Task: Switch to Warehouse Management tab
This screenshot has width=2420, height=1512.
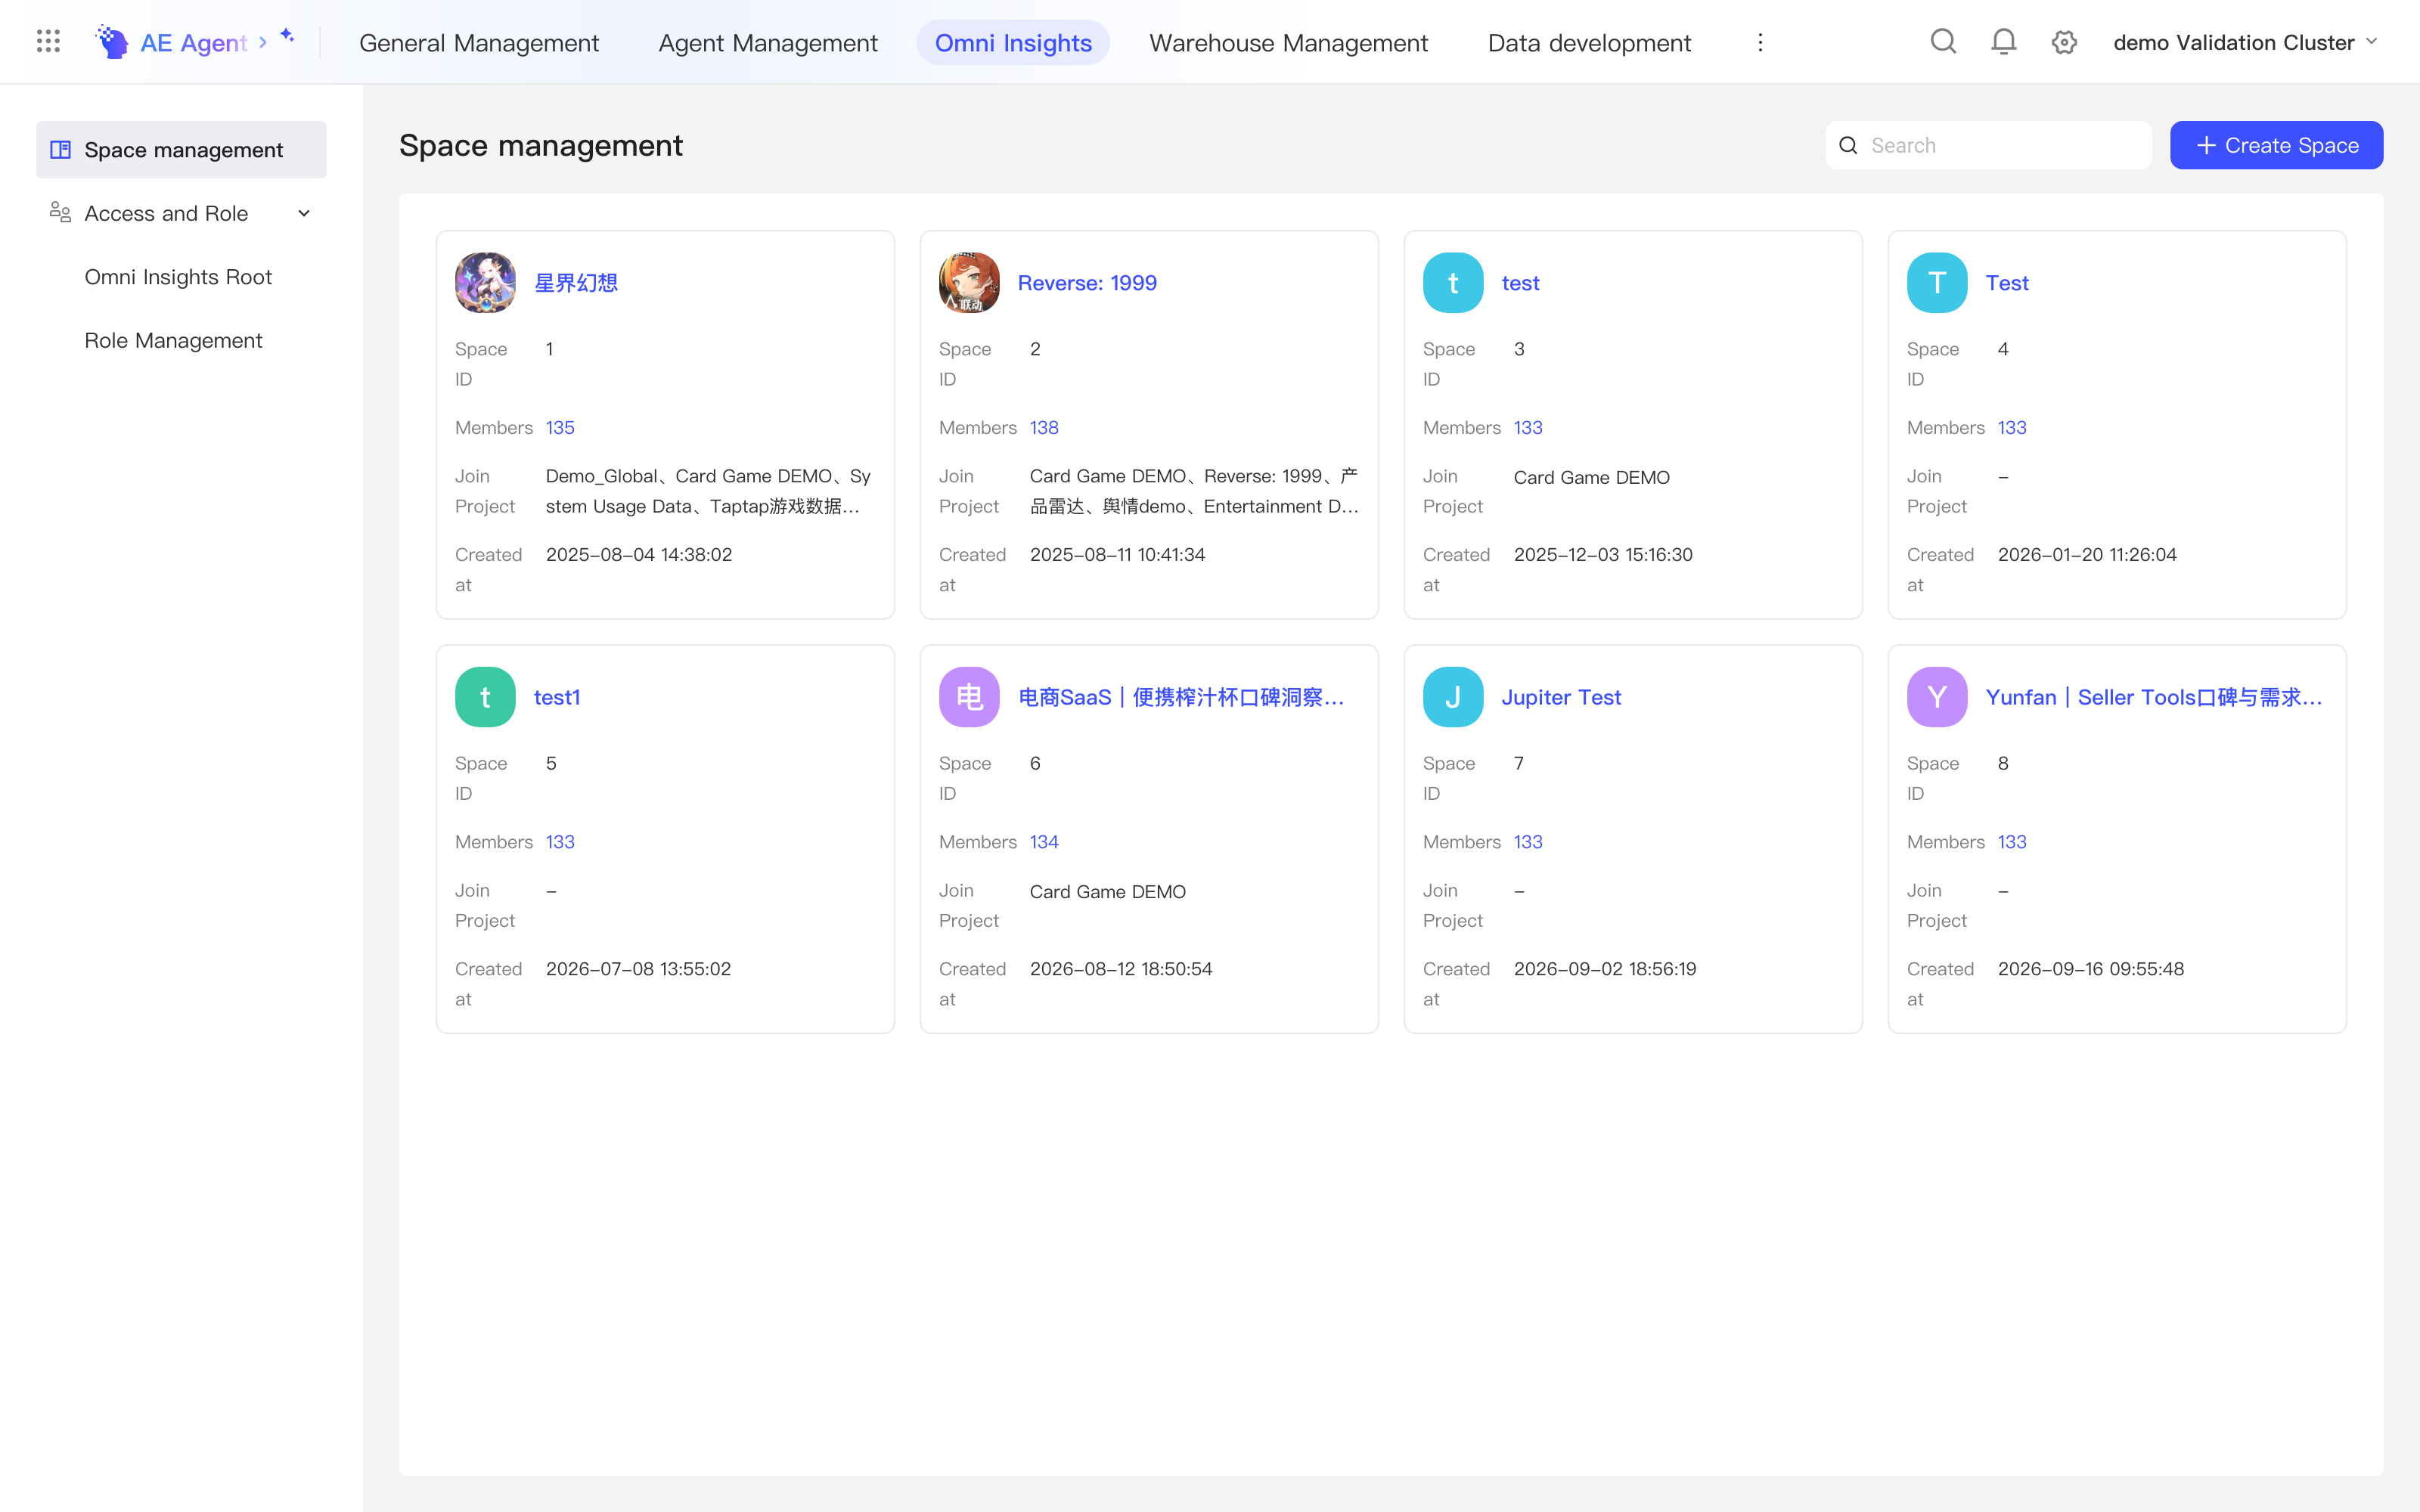Action: pyautogui.click(x=1288, y=43)
